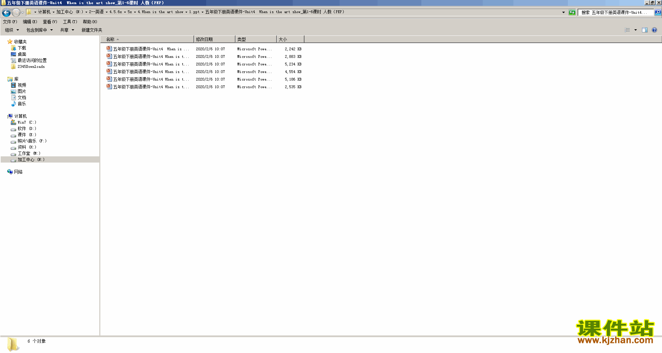662x353 pixels.
Task: Click 新建文件夹 button
Action: [x=92, y=30]
